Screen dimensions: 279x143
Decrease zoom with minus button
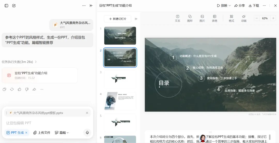[257, 18]
